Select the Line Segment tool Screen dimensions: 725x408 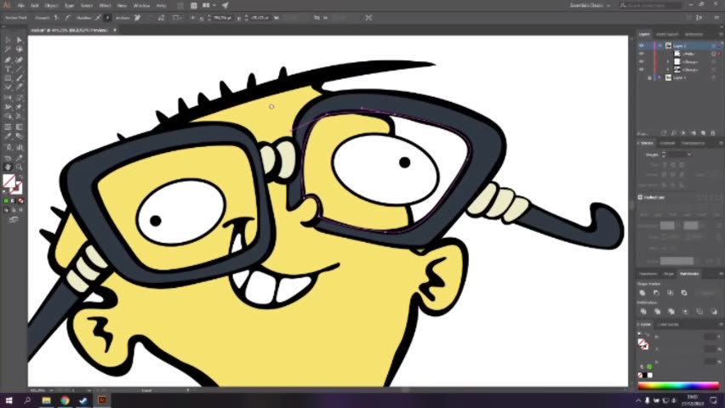click(20, 70)
